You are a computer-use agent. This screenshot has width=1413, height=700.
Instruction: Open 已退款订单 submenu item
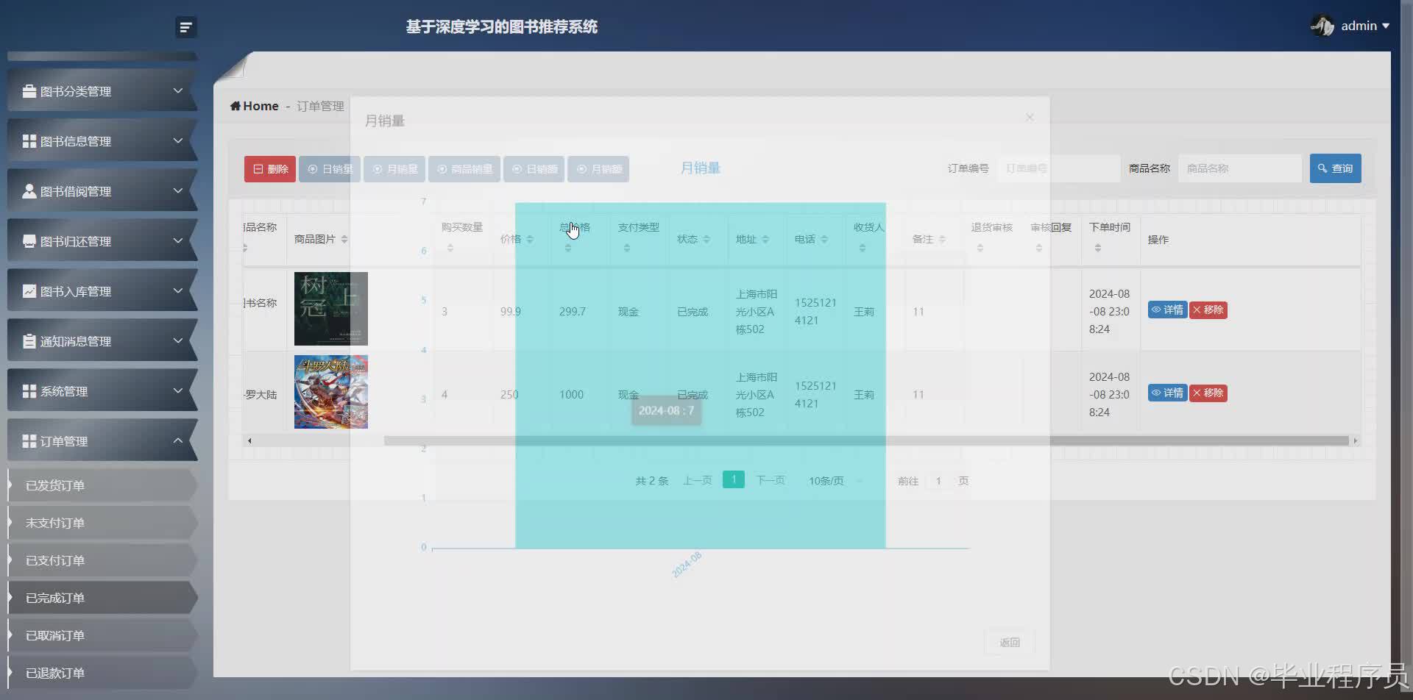(102, 673)
